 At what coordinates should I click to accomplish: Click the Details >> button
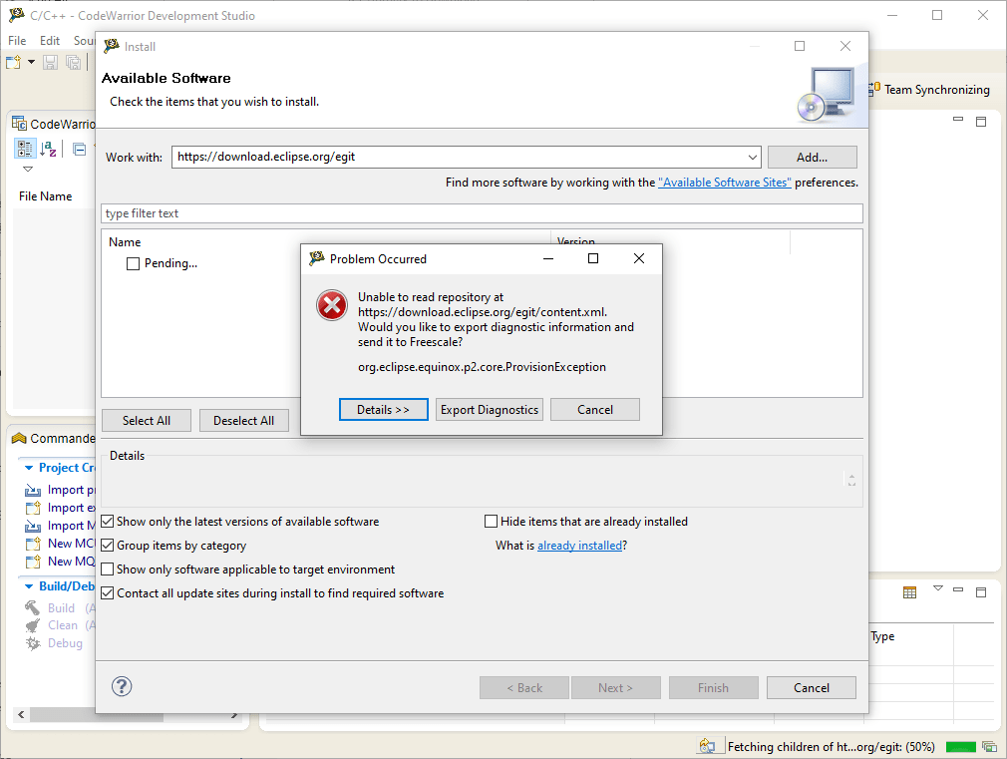tap(383, 410)
